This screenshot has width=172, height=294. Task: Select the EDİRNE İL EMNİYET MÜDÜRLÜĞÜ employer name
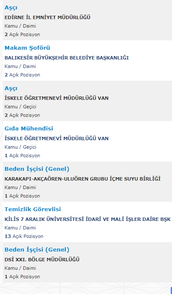48,17
